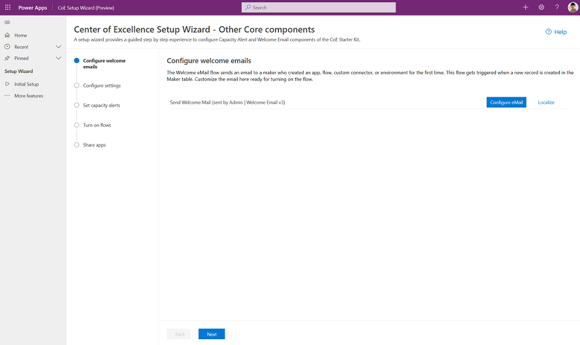Select the Configure settings step bullet
This screenshot has width=580, height=345.
(x=77, y=85)
